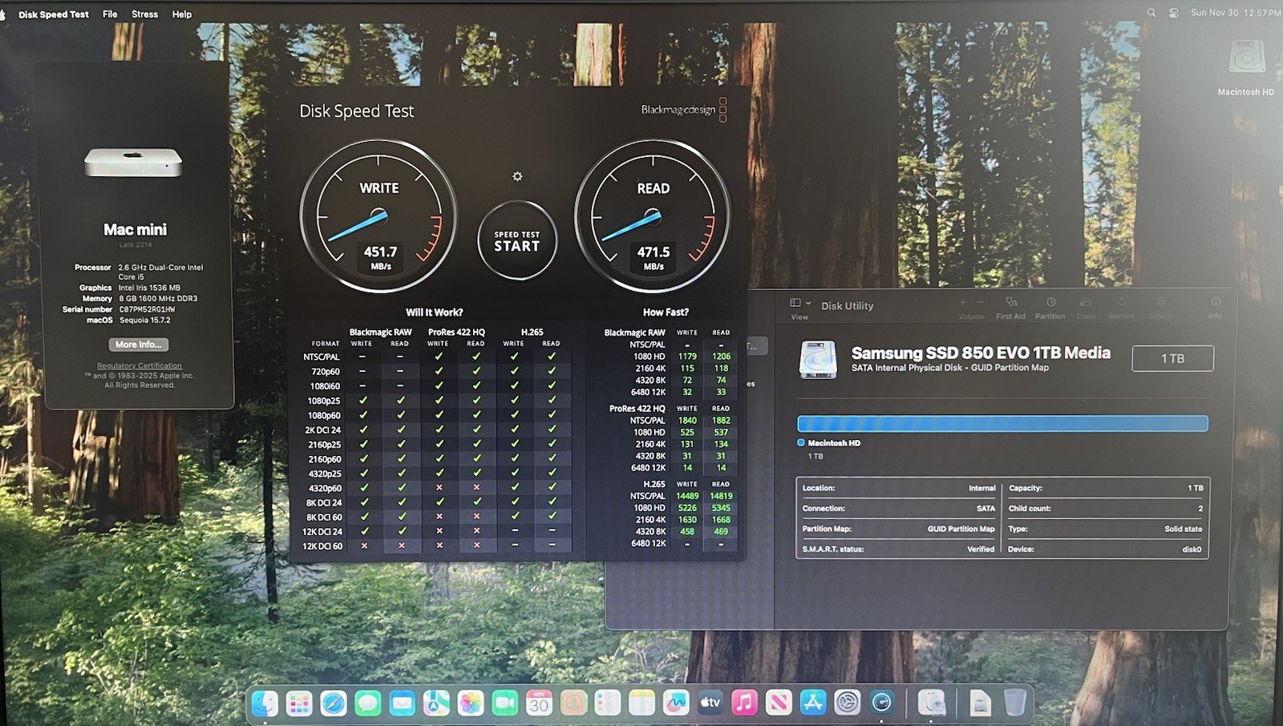Open Maps from the Dock

pos(436,704)
